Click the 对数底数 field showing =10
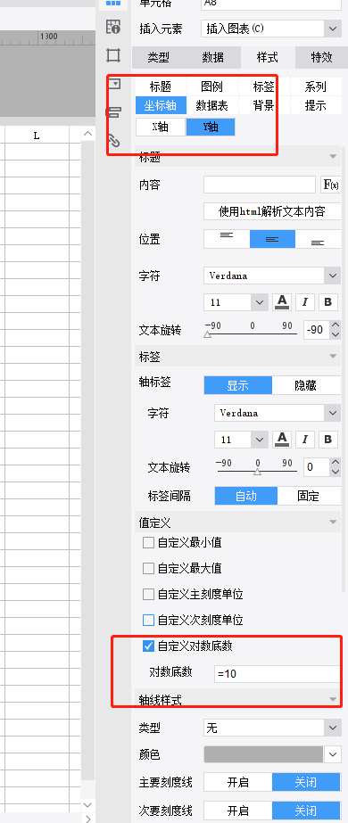The image size is (348, 823). (278, 673)
